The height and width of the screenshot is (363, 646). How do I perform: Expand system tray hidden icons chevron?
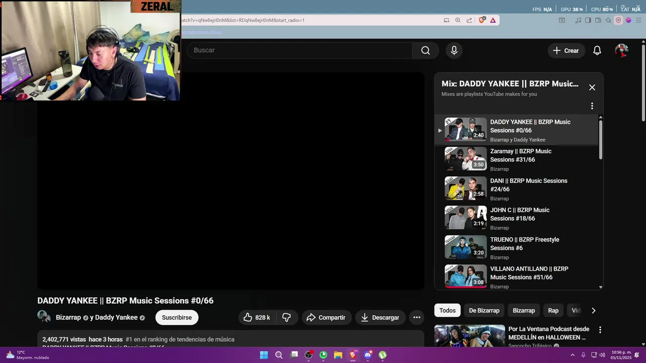pyautogui.click(x=572, y=355)
